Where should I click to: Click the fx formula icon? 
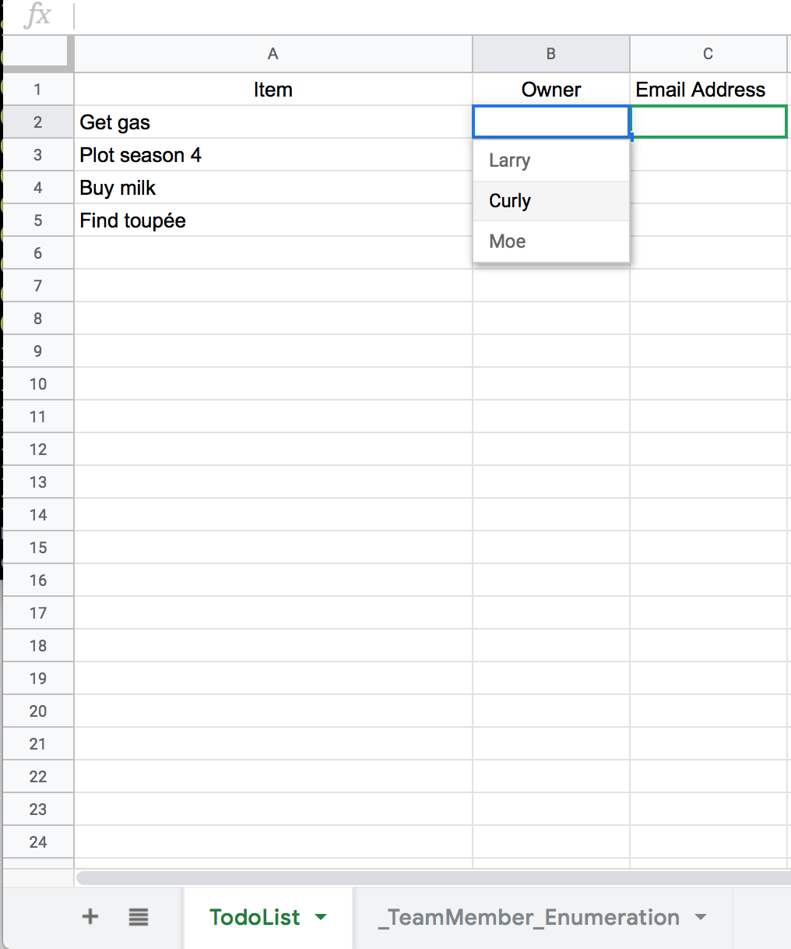(37, 16)
